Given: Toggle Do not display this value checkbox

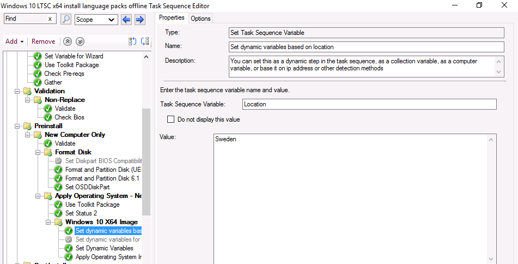Looking at the screenshot, I should [x=170, y=119].
